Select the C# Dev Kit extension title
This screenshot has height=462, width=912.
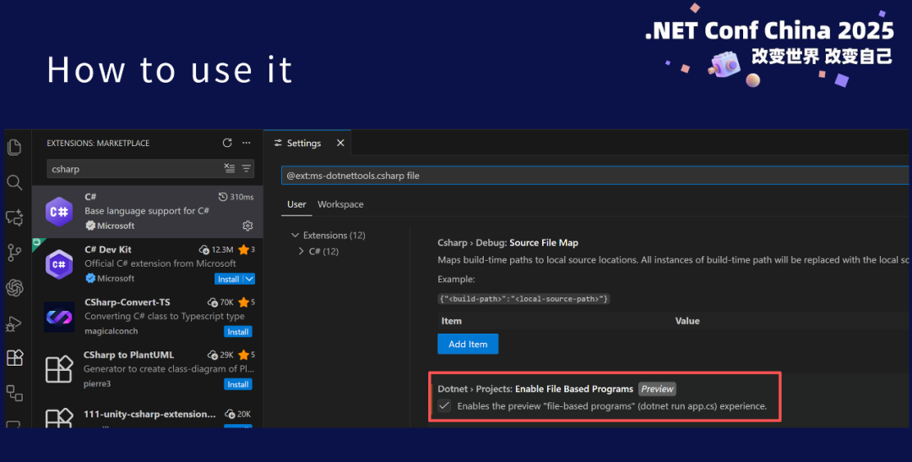108,250
